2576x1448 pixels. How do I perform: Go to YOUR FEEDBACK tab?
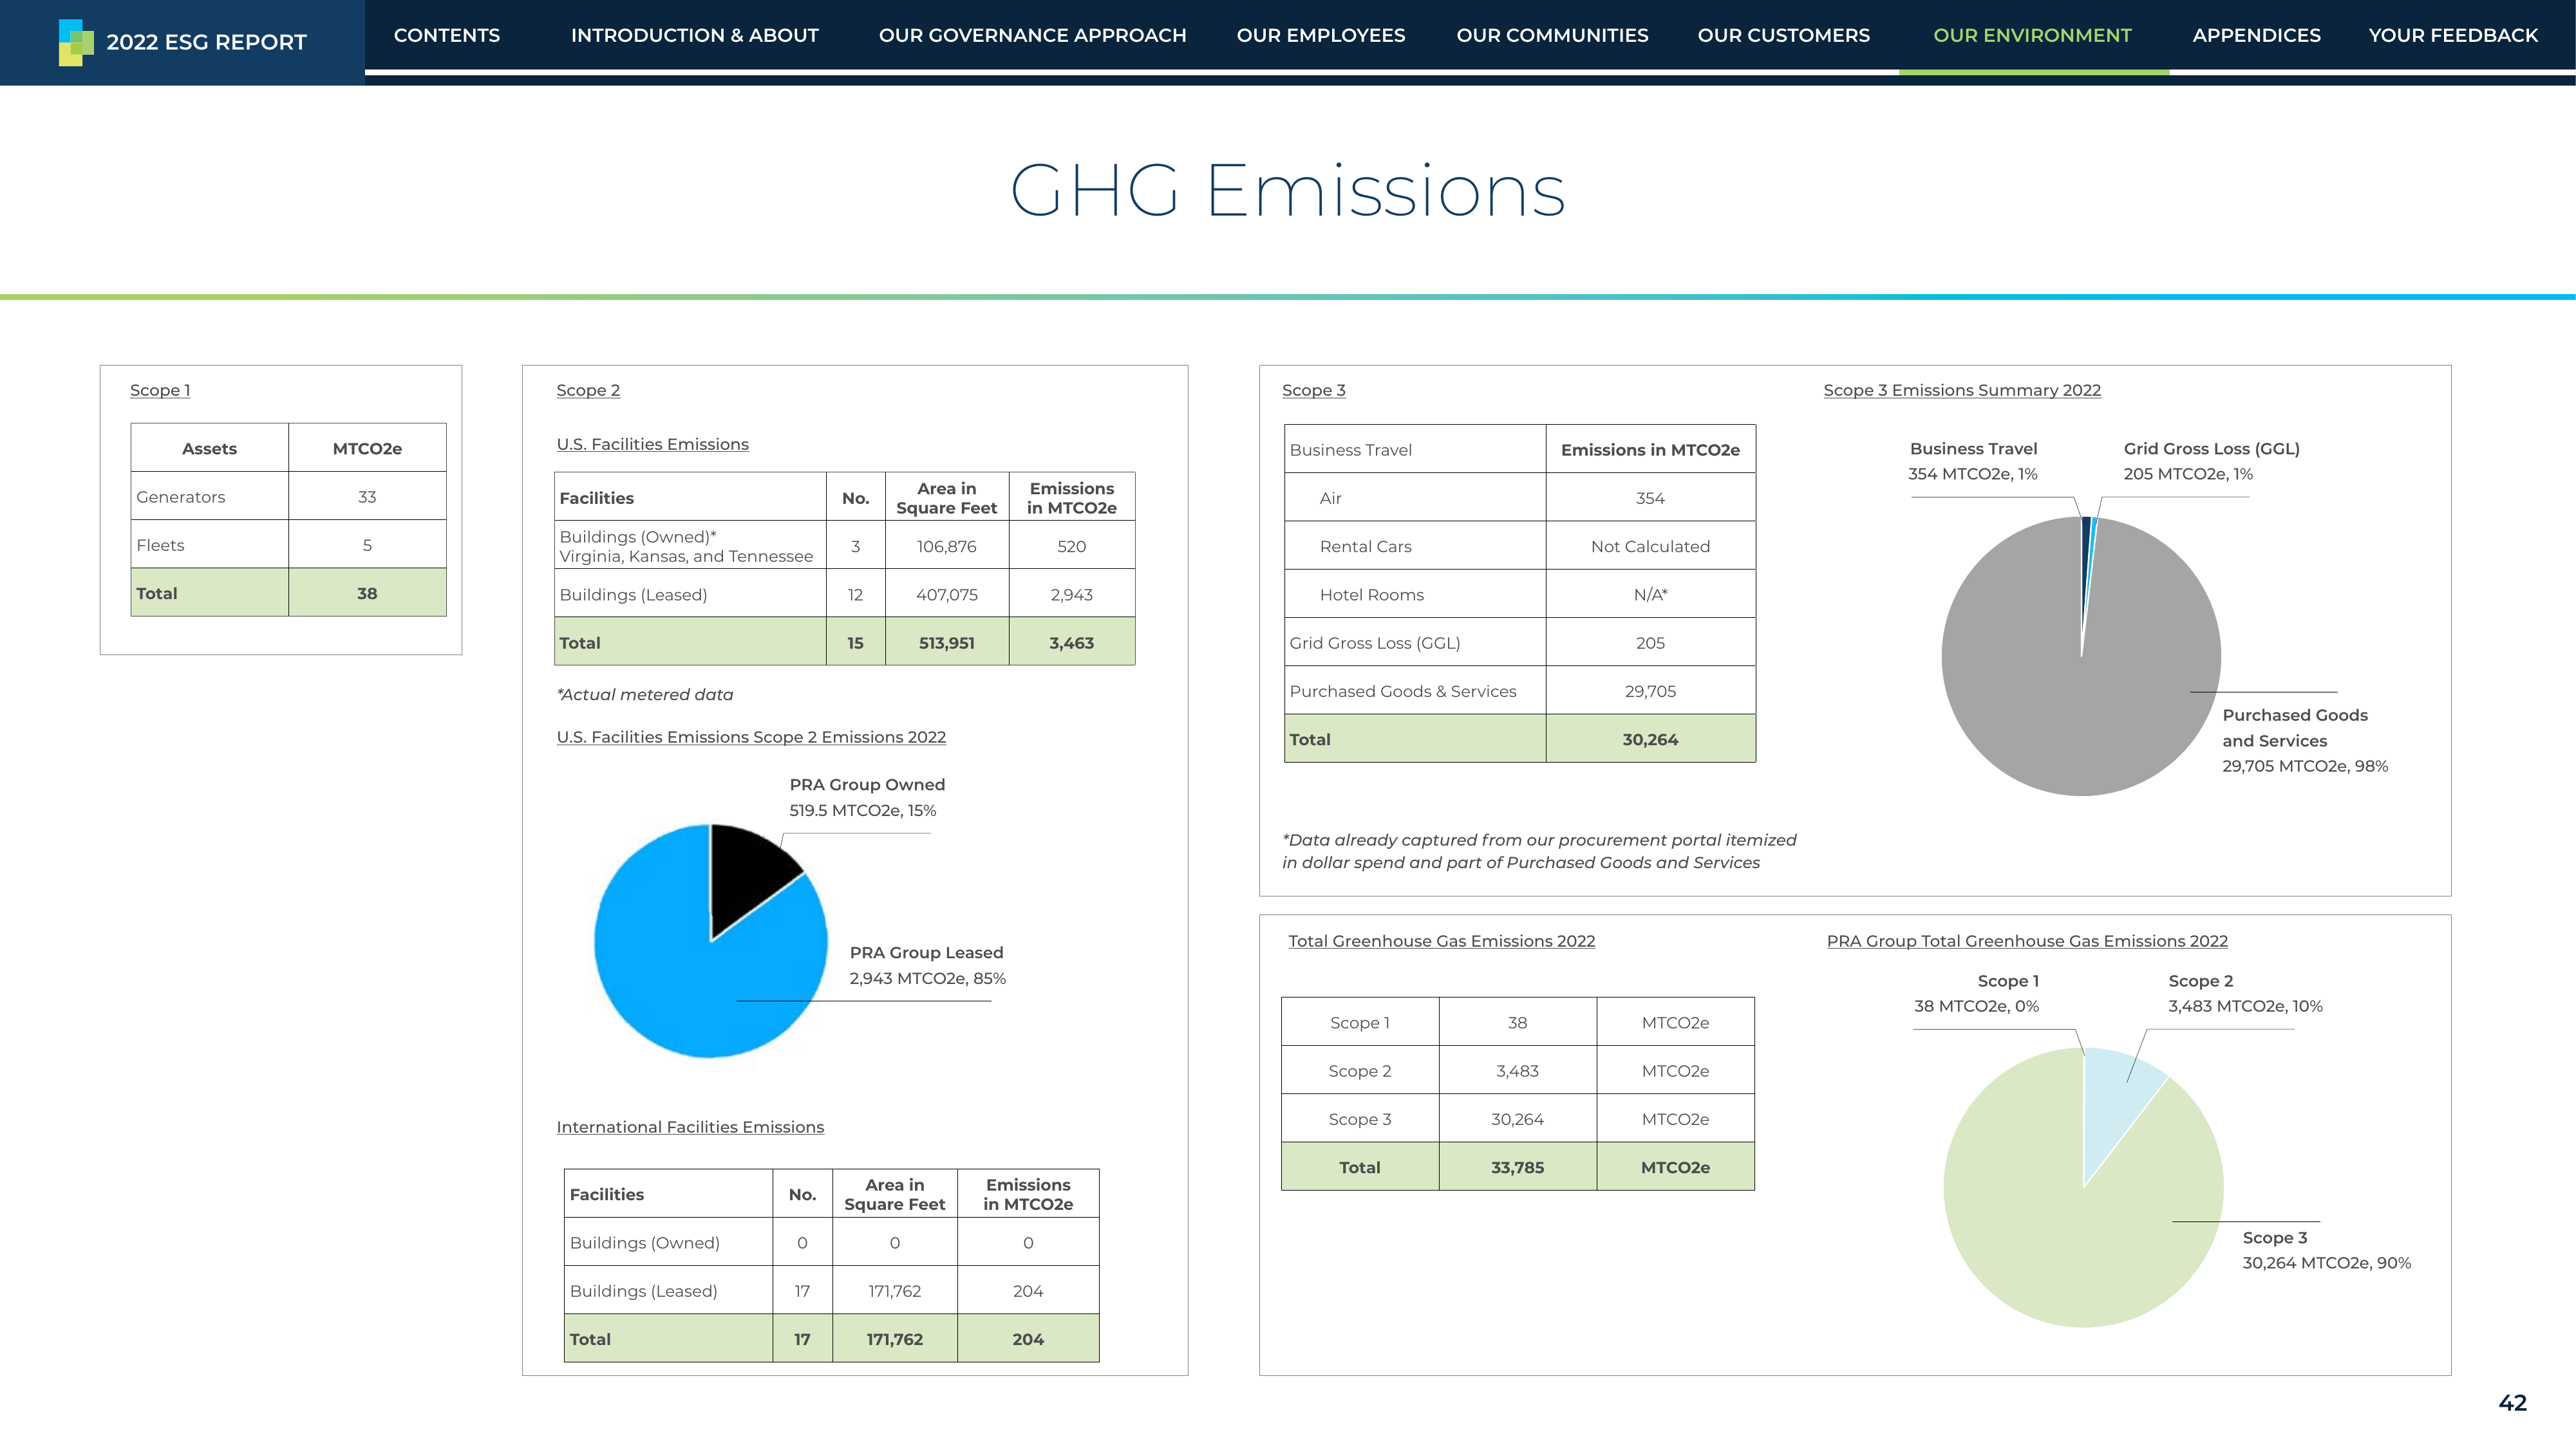[x=2453, y=35]
